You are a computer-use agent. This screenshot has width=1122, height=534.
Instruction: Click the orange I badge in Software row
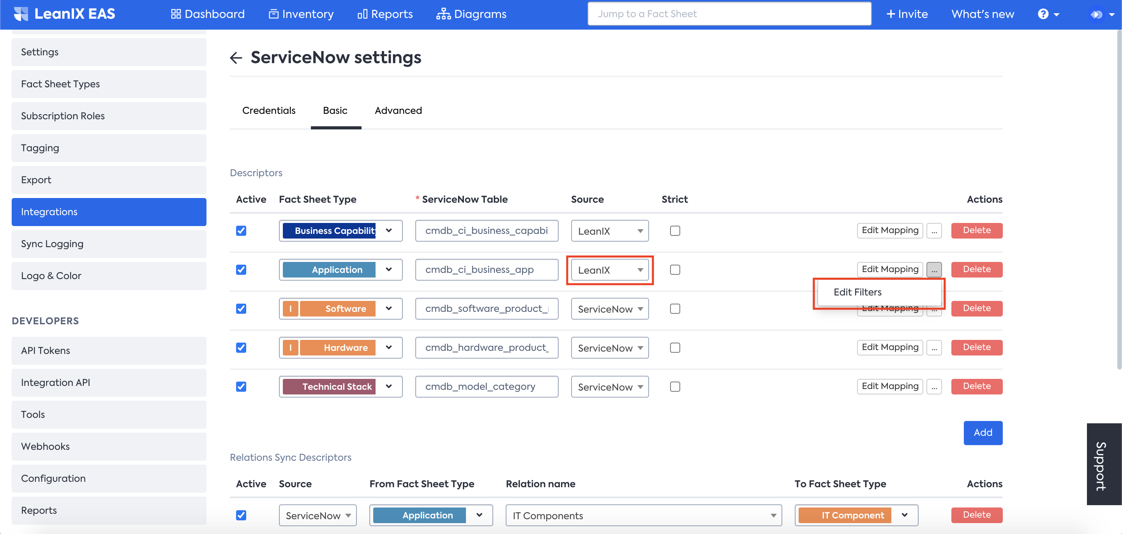click(291, 309)
